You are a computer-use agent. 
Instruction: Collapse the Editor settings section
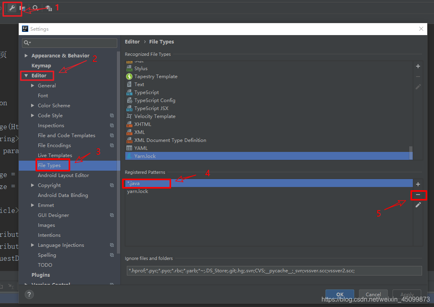[26, 76]
